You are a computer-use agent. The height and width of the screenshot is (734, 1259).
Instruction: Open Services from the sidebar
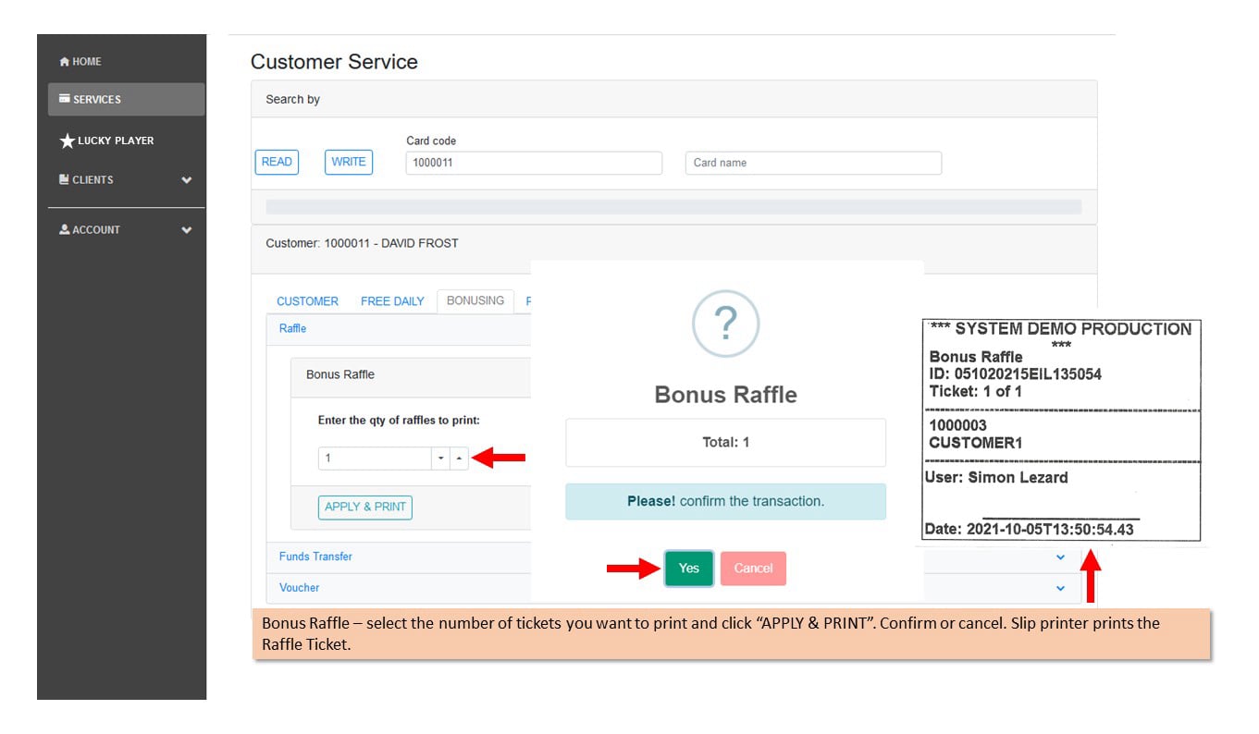[126, 99]
